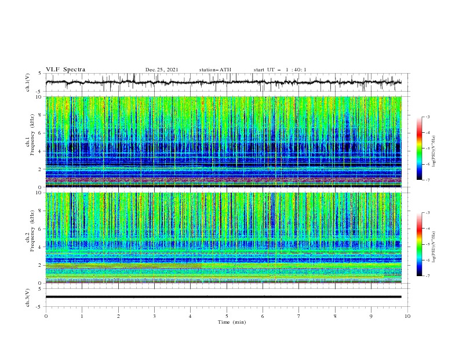459x355 pixels.
Task: Click the time axis tick label "8"
Action: [335, 316]
